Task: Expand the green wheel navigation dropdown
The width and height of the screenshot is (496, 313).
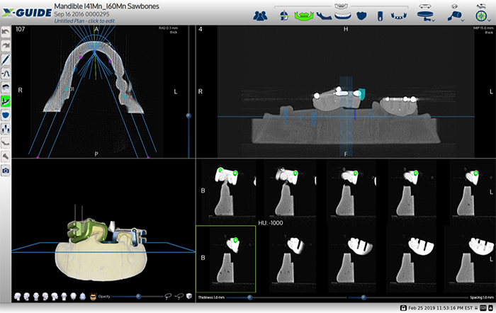Action: point(480,14)
